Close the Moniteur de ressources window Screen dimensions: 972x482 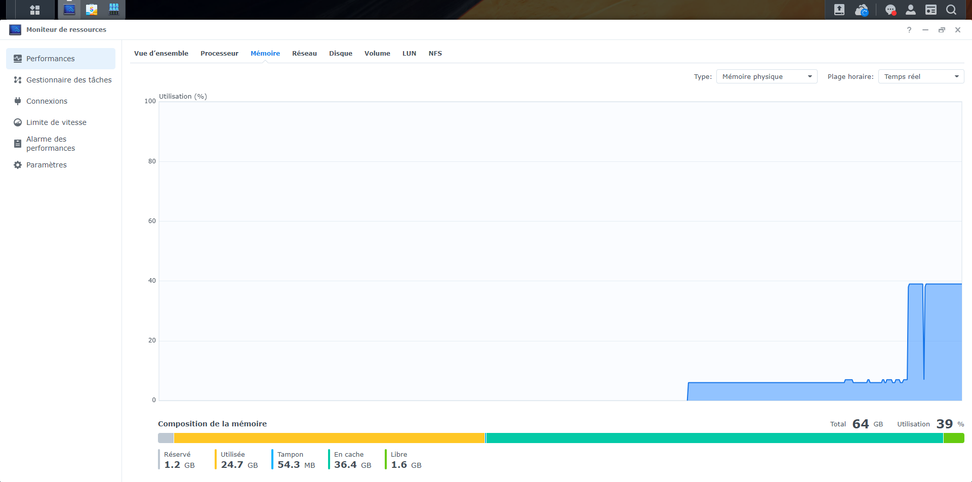tap(958, 30)
